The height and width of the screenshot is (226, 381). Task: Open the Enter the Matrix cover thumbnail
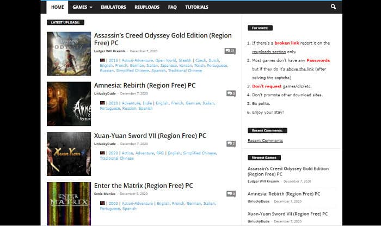(x=69, y=204)
